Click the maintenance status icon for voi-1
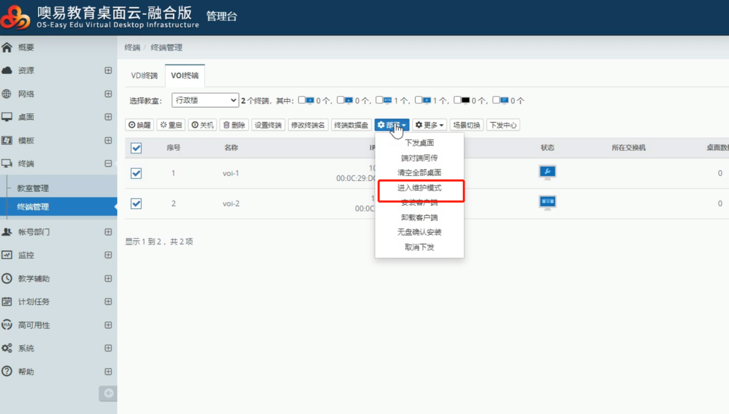729x414 pixels. tap(547, 172)
